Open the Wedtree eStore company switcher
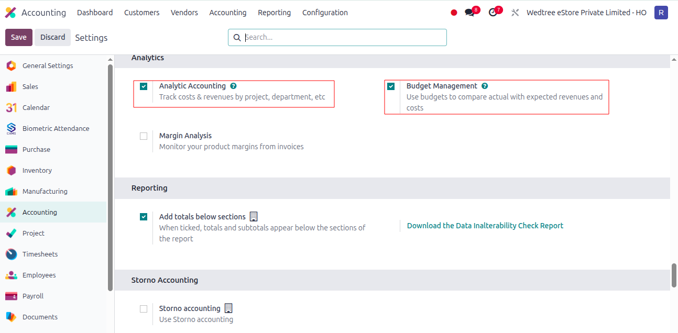Image resolution: width=678 pixels, height=333 pixels. [x=586, y=13]
